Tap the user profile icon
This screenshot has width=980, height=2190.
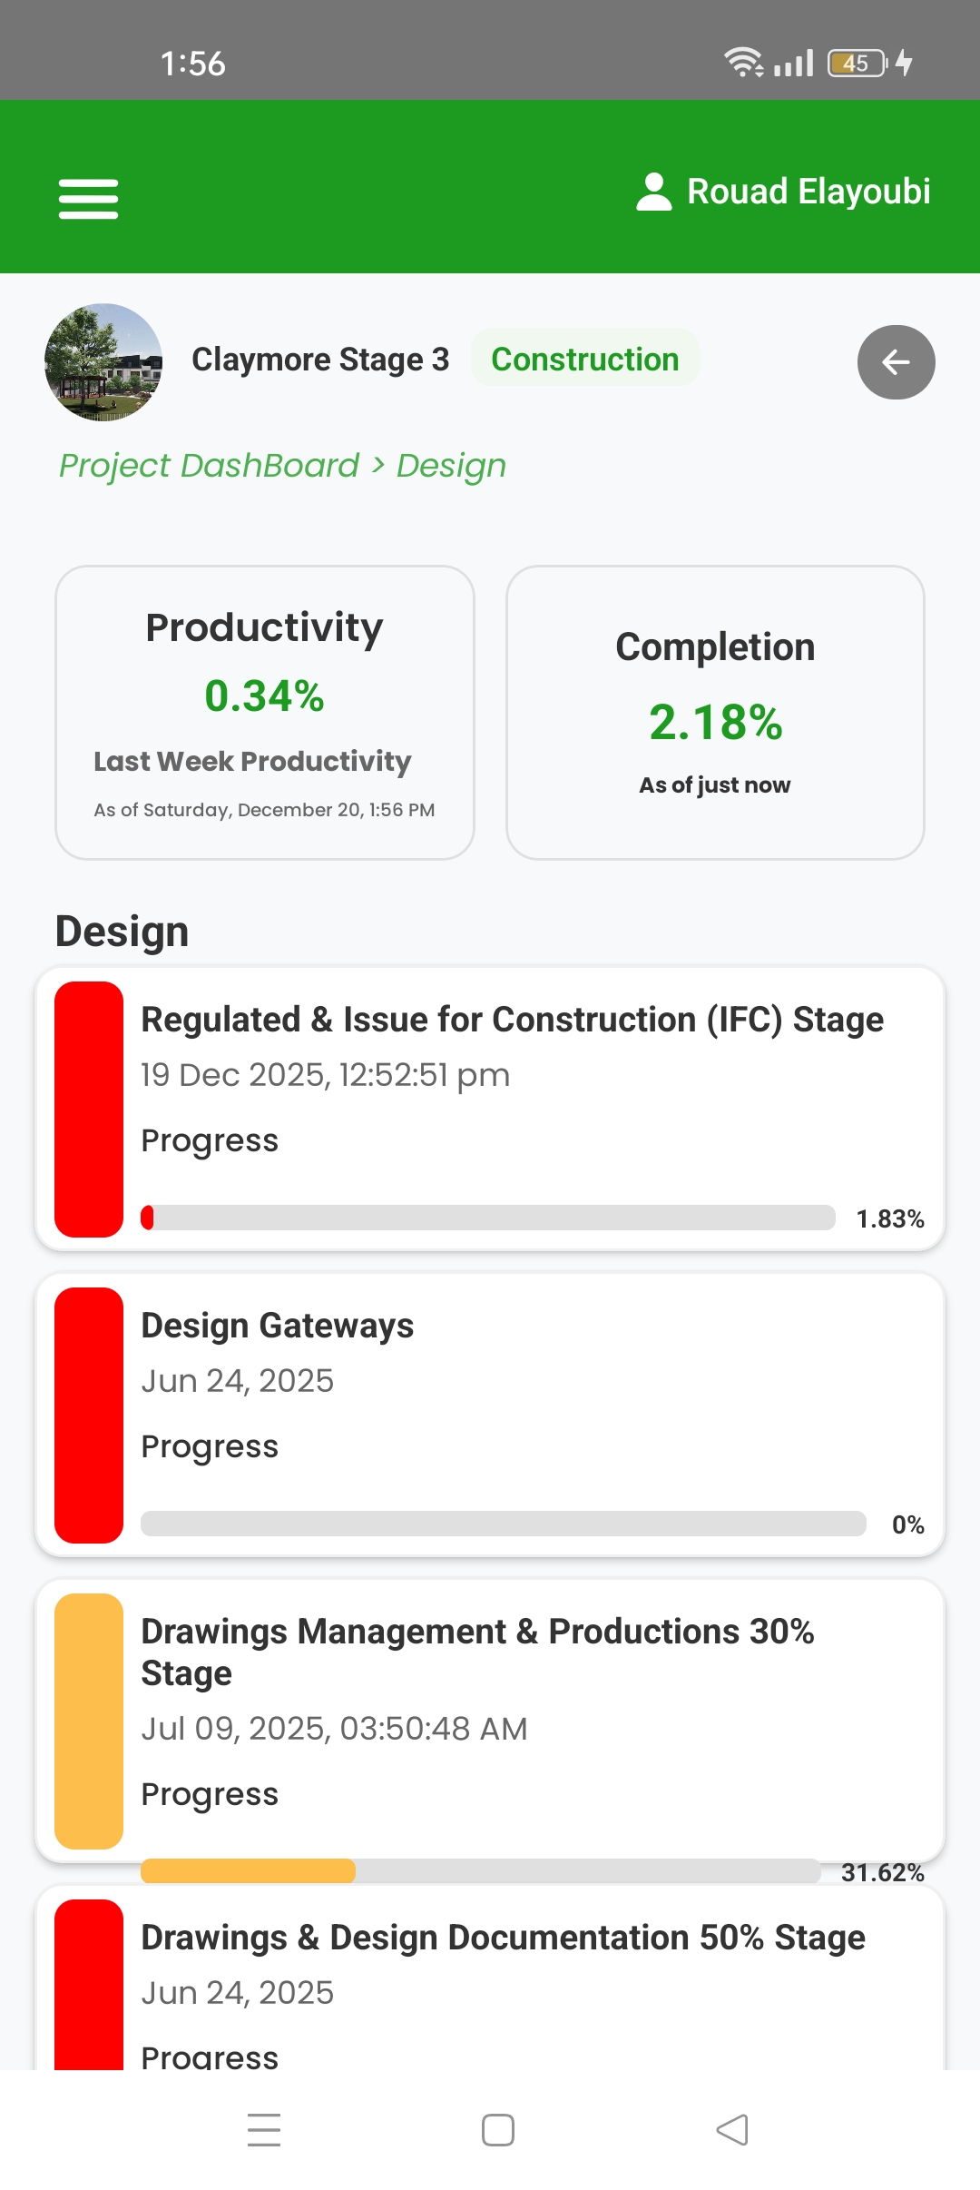(653, 192)
